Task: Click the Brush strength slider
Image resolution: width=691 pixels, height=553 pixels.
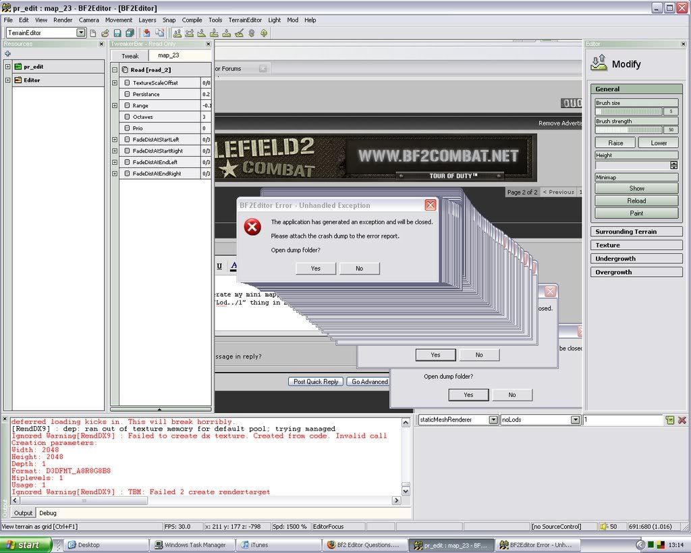Action: pyautogui.click(x=629, y=130)
